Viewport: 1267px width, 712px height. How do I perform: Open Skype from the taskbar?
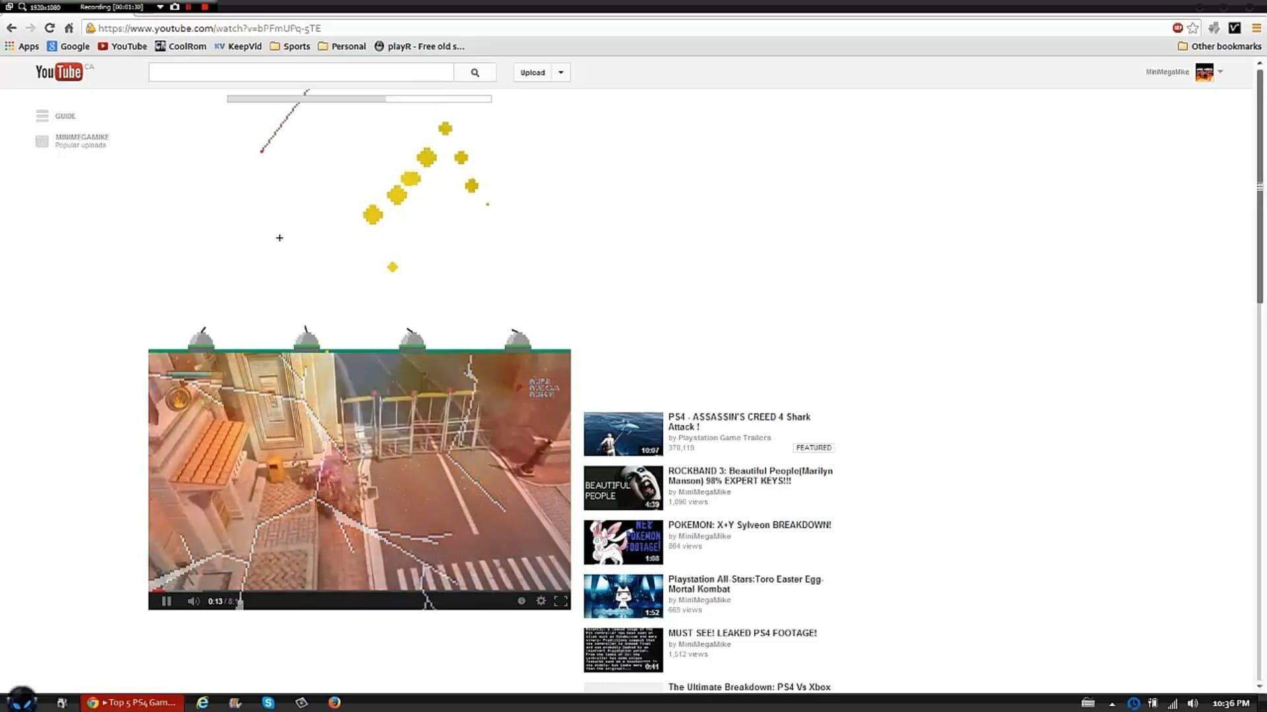pos(269,703)
